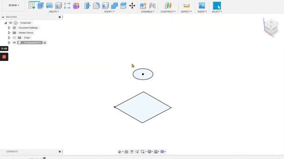This screenshot has width=284, height=159.
Task: Select the Shell tool
Action: [105, 6]
